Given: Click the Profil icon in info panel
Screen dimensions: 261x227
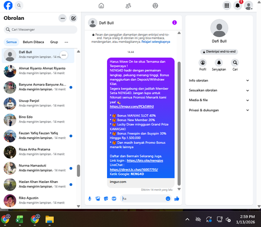Looking at the screenshot, I should (x=203, y=63).
